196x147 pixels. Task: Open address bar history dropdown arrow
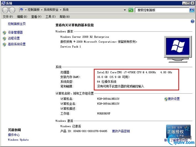tap(125, 10)
